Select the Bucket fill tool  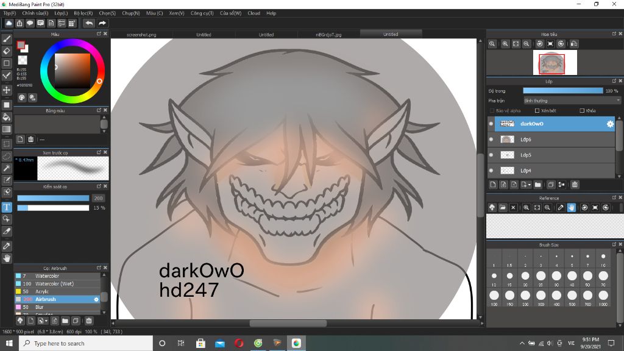(7, 117)
